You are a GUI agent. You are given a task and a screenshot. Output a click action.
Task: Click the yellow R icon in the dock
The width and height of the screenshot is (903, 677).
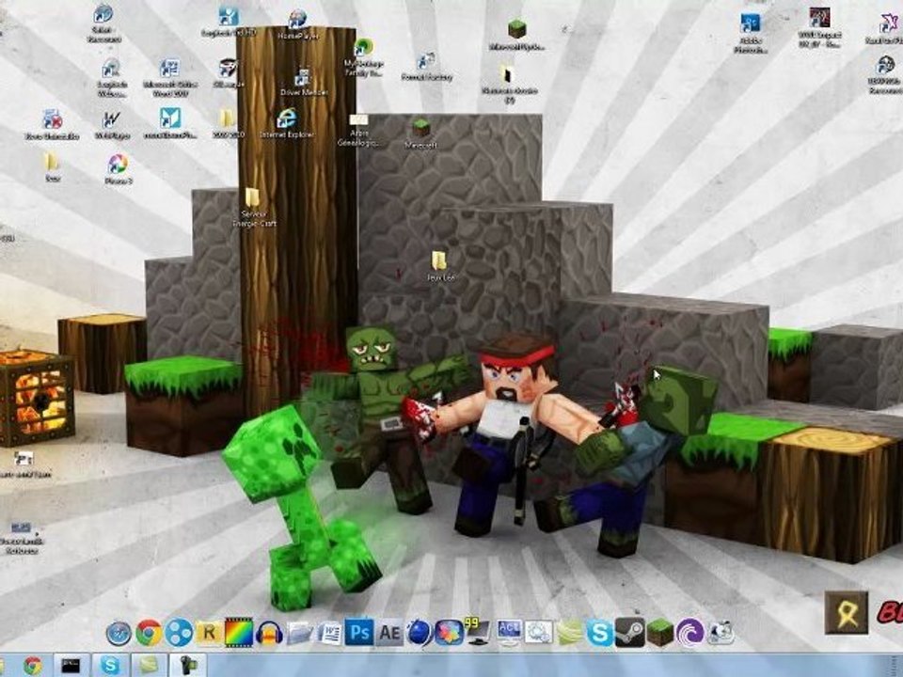pos(209,633)
